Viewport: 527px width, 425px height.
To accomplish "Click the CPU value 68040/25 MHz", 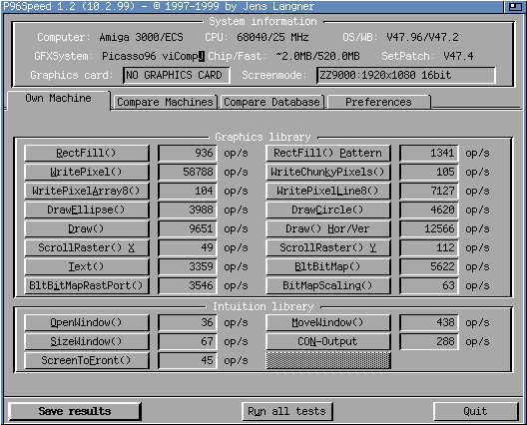I will pyautogui.click(x=272, y=37).
